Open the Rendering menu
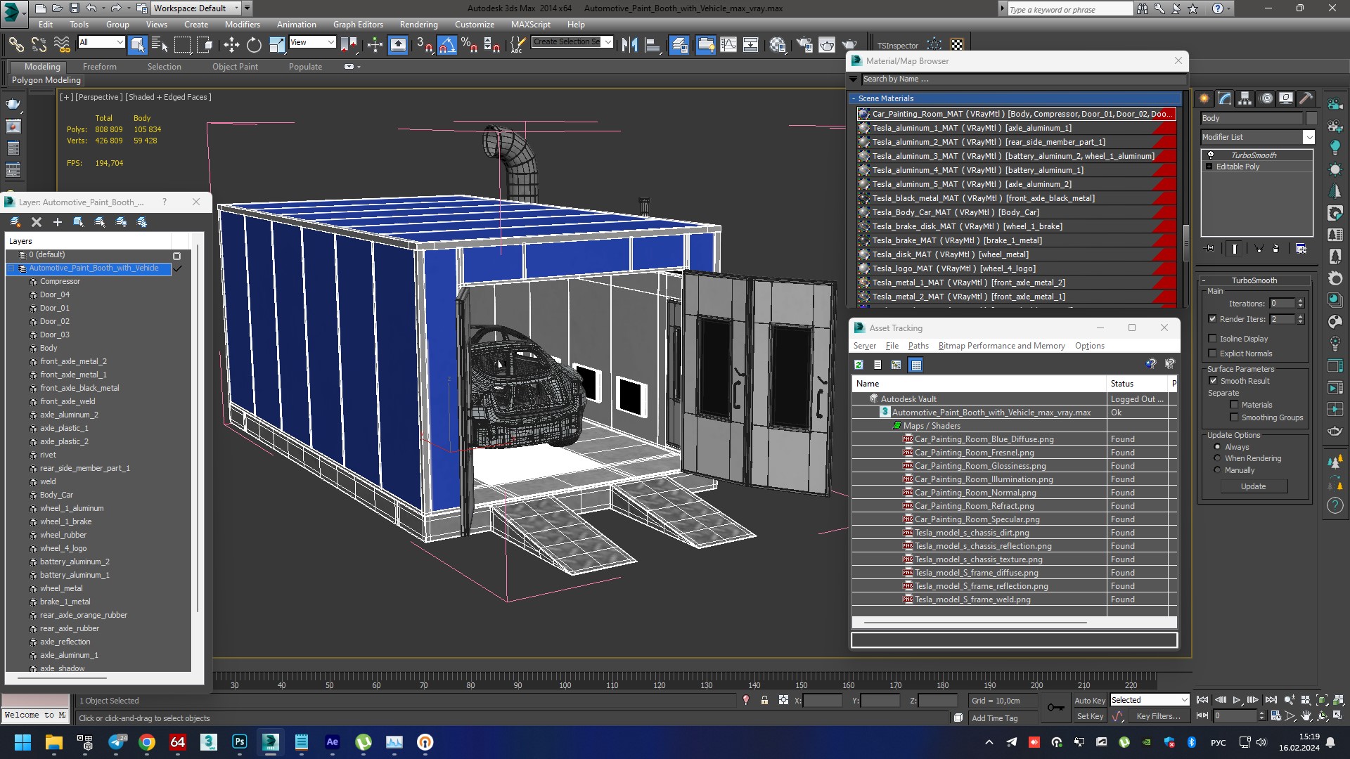This screenshot has width=1350, height=759. click(418, 25)
